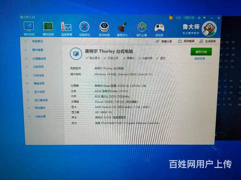Open the 性能测试 speedometer icon

click(x=84, y=27)
